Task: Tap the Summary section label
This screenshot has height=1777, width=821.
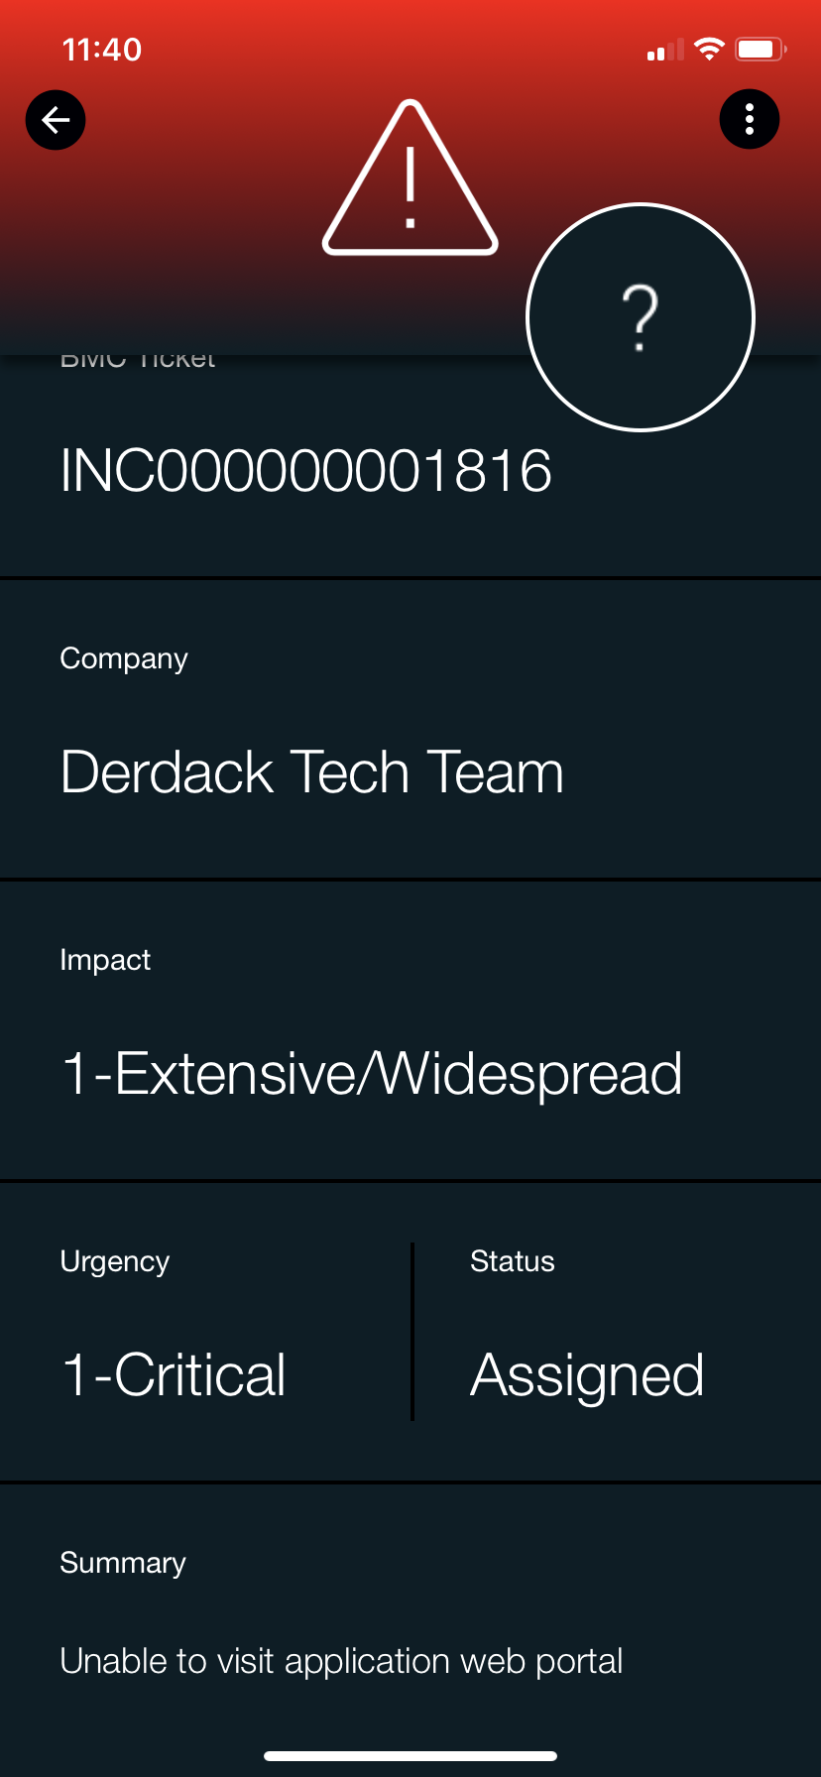Action: point(123,1563)
